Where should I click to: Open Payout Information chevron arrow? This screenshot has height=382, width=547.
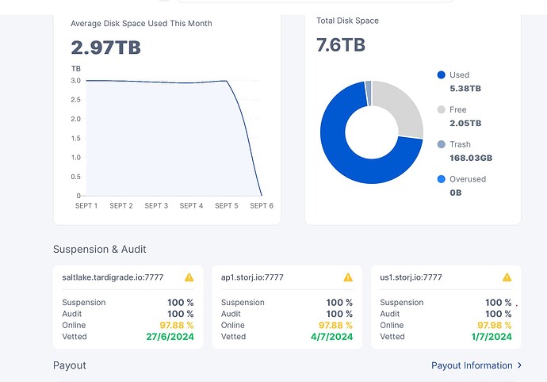[519, 365]
